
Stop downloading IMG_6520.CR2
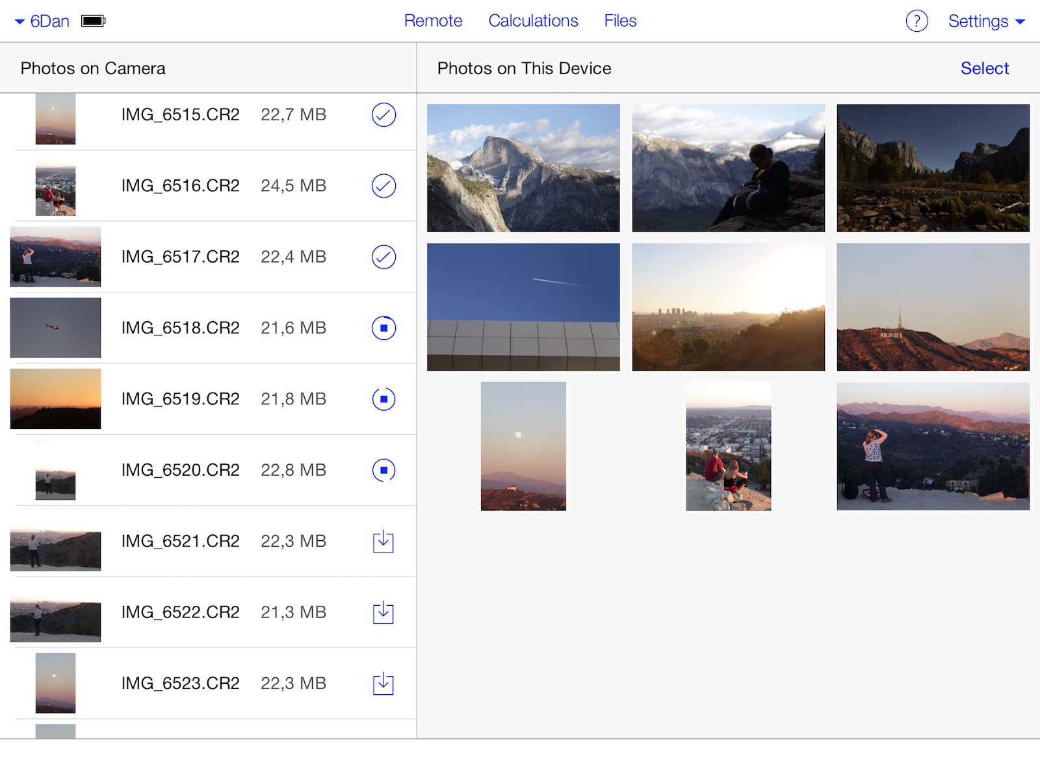(x=383, y=470)
